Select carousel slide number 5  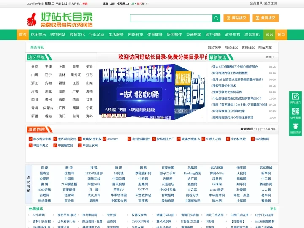(x=124, y=116)
